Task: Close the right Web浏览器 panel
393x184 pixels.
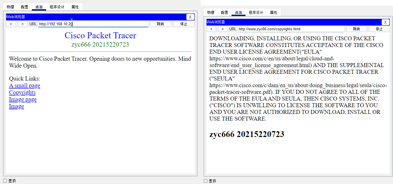Action: tap(385, 22)
